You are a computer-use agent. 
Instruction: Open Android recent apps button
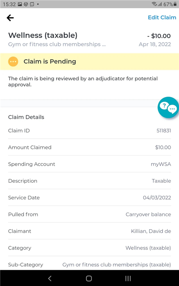[x=128, y=278]
